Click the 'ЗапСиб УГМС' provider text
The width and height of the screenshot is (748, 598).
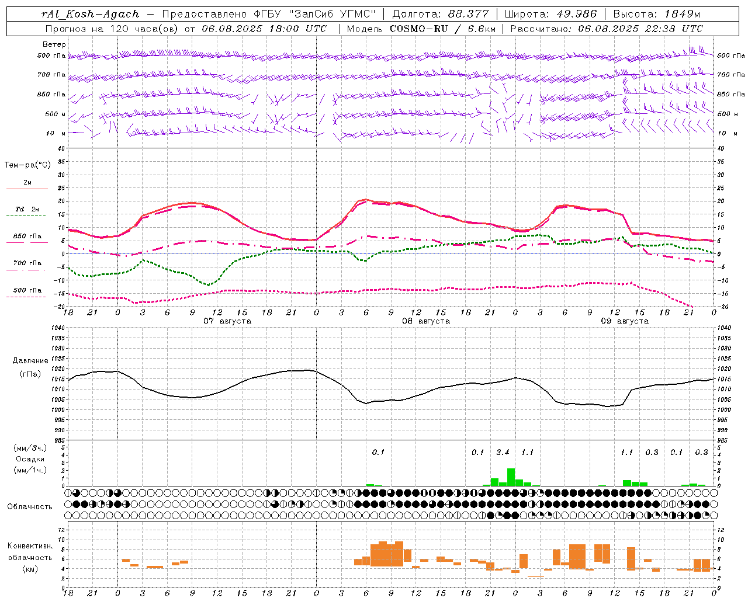[x=332, y=14]
